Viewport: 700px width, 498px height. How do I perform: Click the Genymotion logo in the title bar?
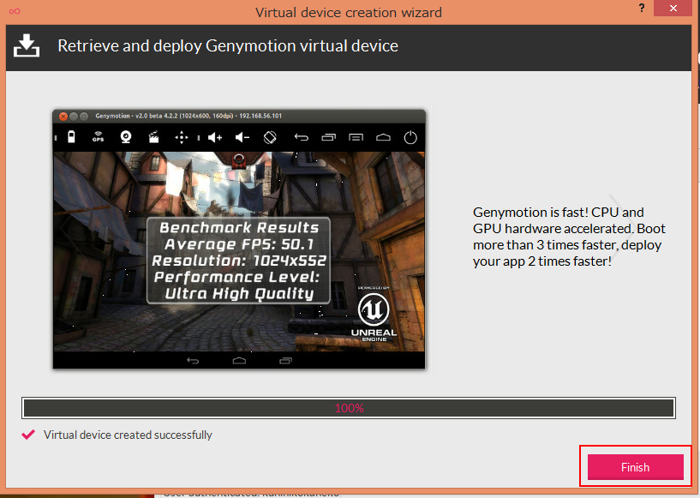pyautogui.click(x=15, y=11)
